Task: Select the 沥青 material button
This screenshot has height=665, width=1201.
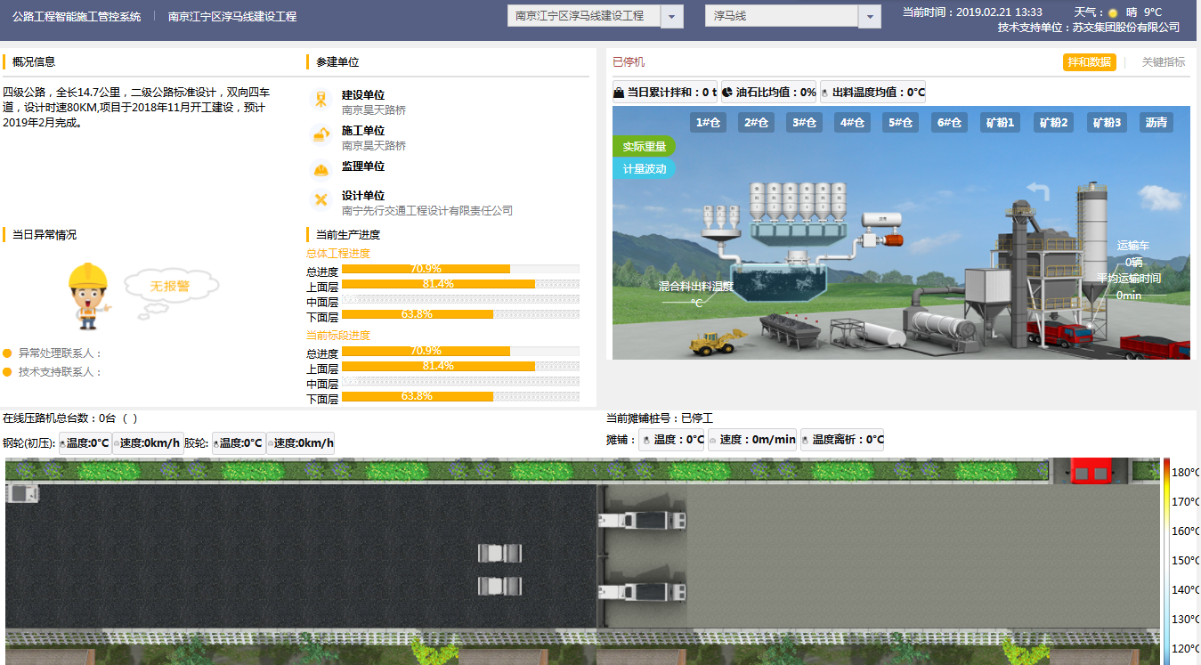Action: [x=1156, y=123]
